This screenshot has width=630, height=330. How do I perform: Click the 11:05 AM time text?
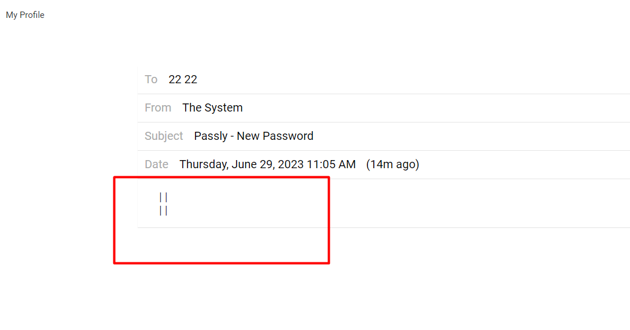pos(331,165)
